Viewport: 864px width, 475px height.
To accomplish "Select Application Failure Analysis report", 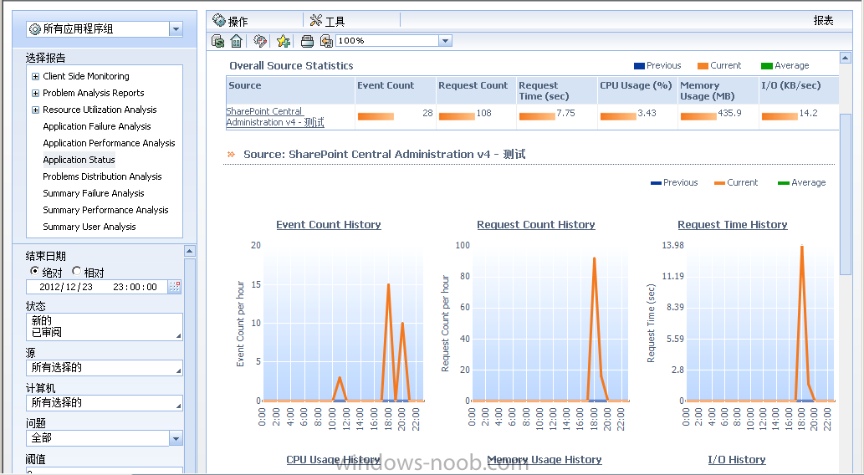I will (x=96, y=126).
